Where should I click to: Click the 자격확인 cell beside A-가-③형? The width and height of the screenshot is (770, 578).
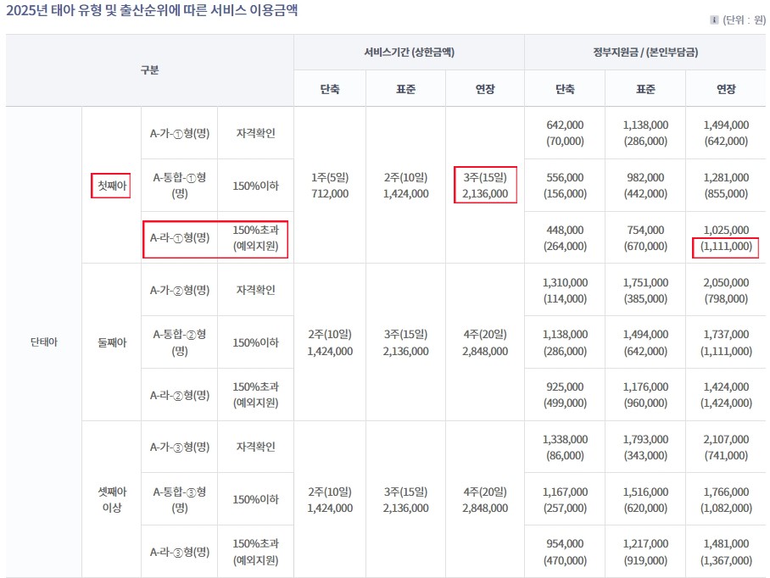coord(256,447)
